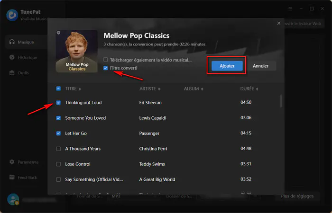The width and height of the screenshot is (332, 213).
Task: Select the 'Lose Control' title text
Action: coord(77,164)
